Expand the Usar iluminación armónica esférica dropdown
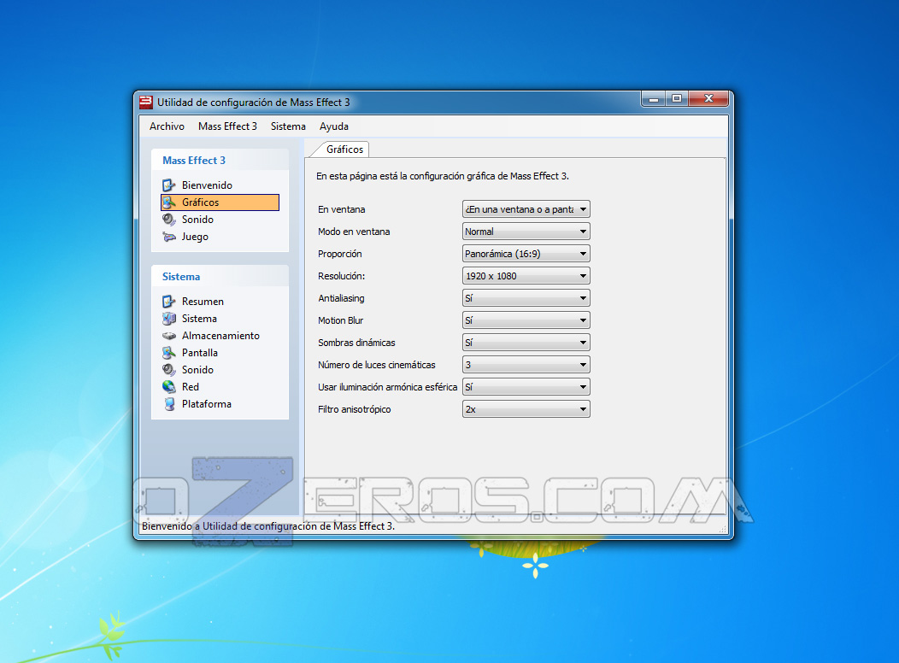Viewport: 899px width, 663px height. point(526,387)
